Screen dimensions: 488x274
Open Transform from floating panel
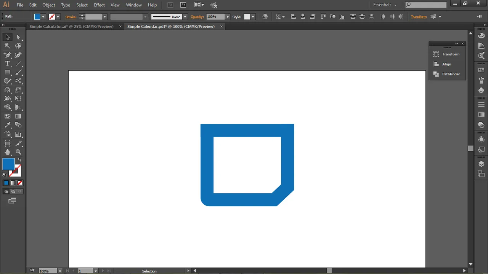point(447,54)
